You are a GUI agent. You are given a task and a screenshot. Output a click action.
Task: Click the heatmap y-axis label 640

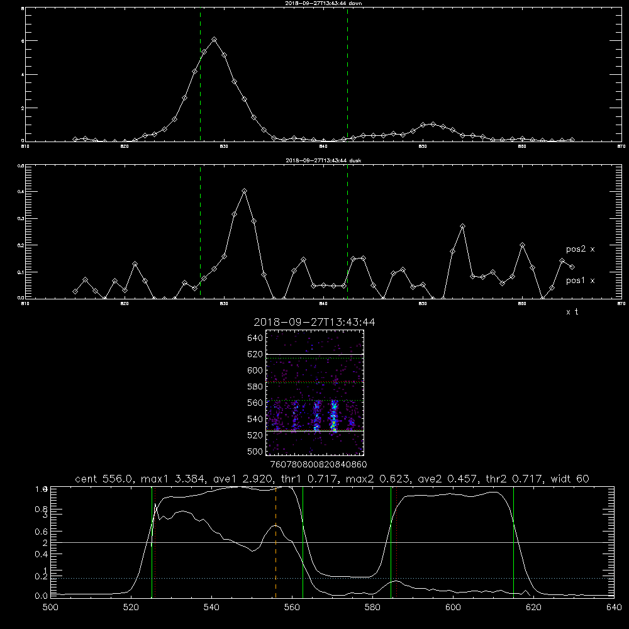pos(255,338)
